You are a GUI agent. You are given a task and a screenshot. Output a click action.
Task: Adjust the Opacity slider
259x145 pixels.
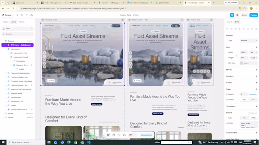pyautogui.click(x=253, y=94)
